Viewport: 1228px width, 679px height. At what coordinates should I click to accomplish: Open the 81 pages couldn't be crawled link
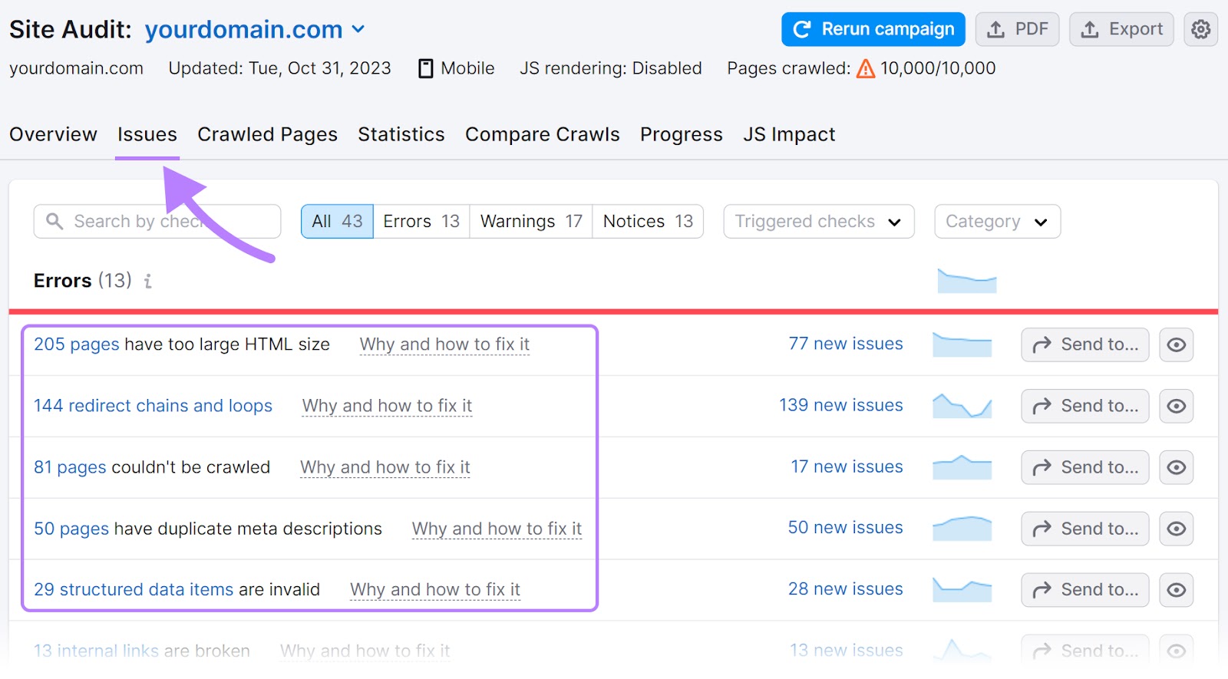pyautogui.click(x=70, y=467)
